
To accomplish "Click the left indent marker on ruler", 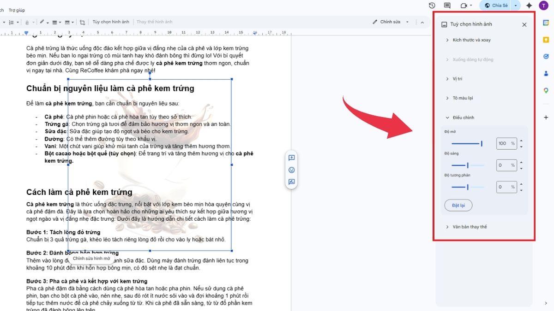I will click(x=26, y=33).
